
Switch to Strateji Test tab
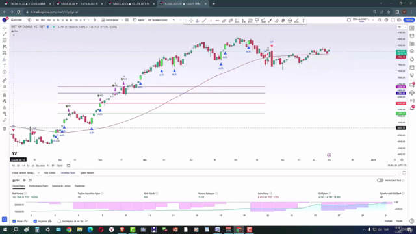click(68, 173)
